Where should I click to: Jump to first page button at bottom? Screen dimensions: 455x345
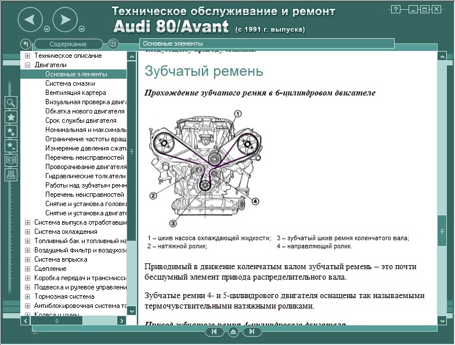click(214, 332)
